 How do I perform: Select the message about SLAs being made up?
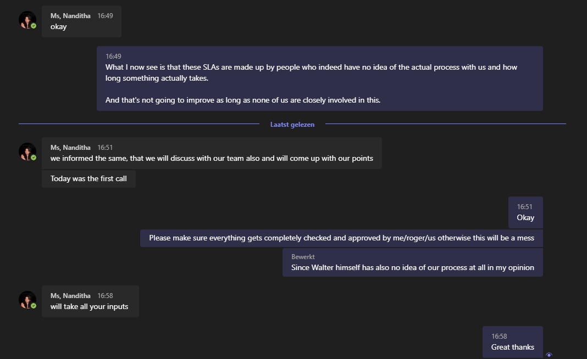click(x=319, y=78)
